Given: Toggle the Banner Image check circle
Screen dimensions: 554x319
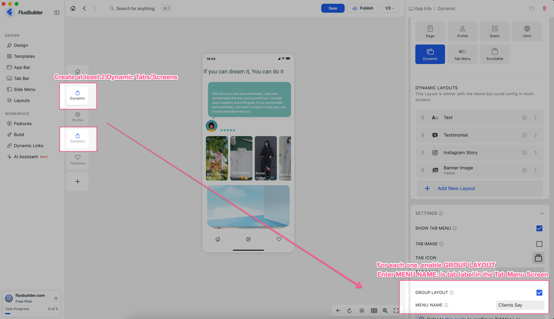Looking at the screenshot, I should pyautogui.click(x=524, y=170).
